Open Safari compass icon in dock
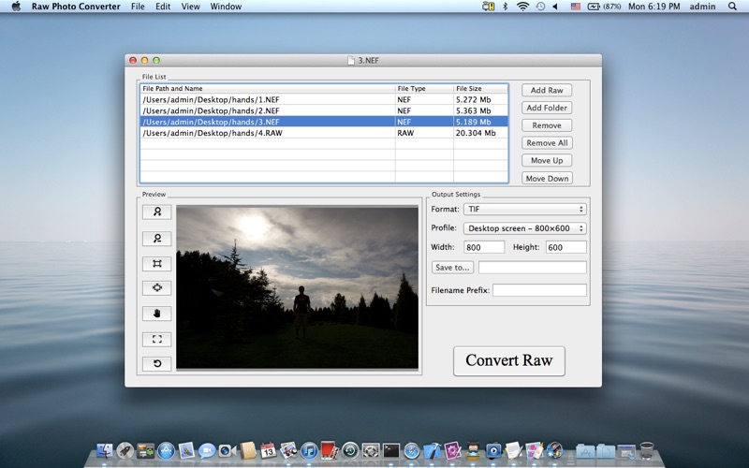The image size is (749, 468). coord(411,450)
